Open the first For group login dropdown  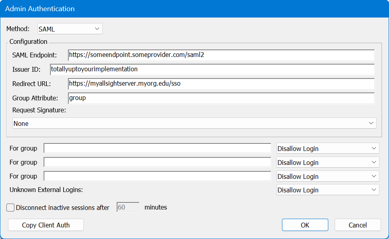[327, 149]
